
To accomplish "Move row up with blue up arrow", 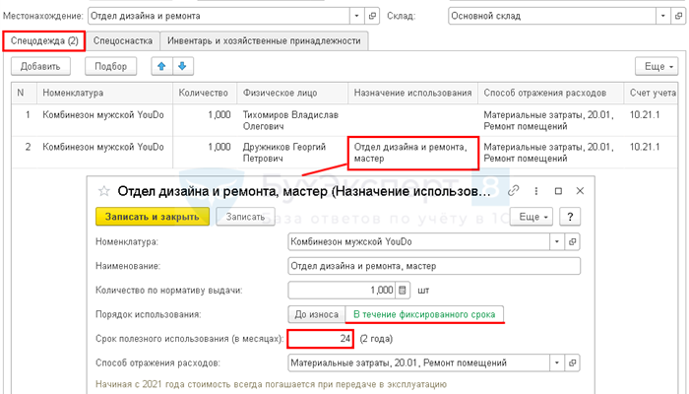I will click(159, 66).
